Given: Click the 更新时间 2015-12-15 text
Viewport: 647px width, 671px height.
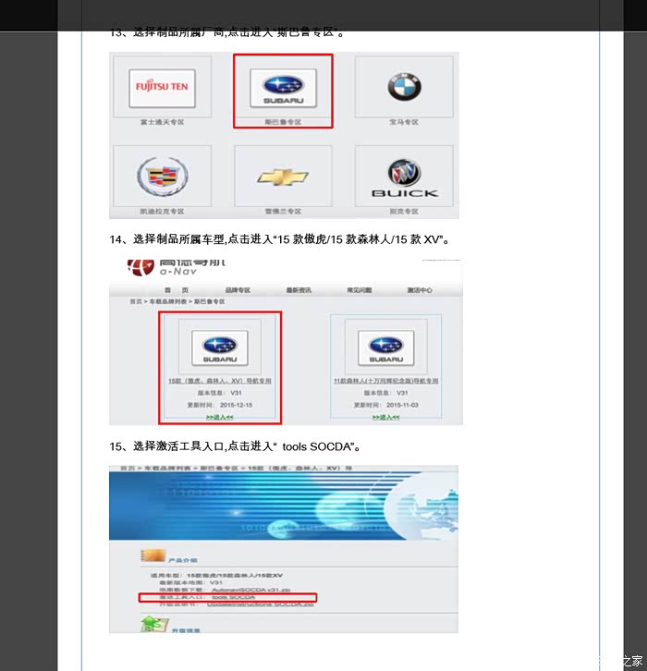Looking at the screenshot, I should [220, 405].
